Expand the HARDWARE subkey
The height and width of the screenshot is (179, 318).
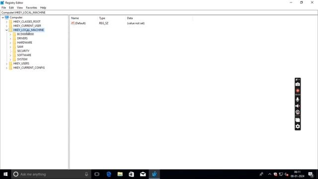pos(10,43)
